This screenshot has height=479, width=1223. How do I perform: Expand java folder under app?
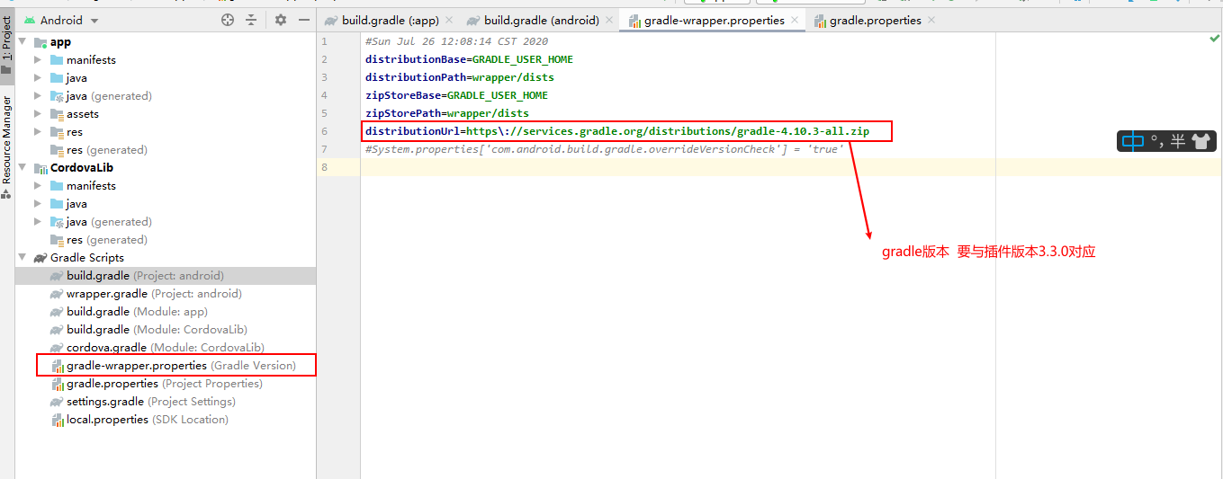[x=38, y=78]
